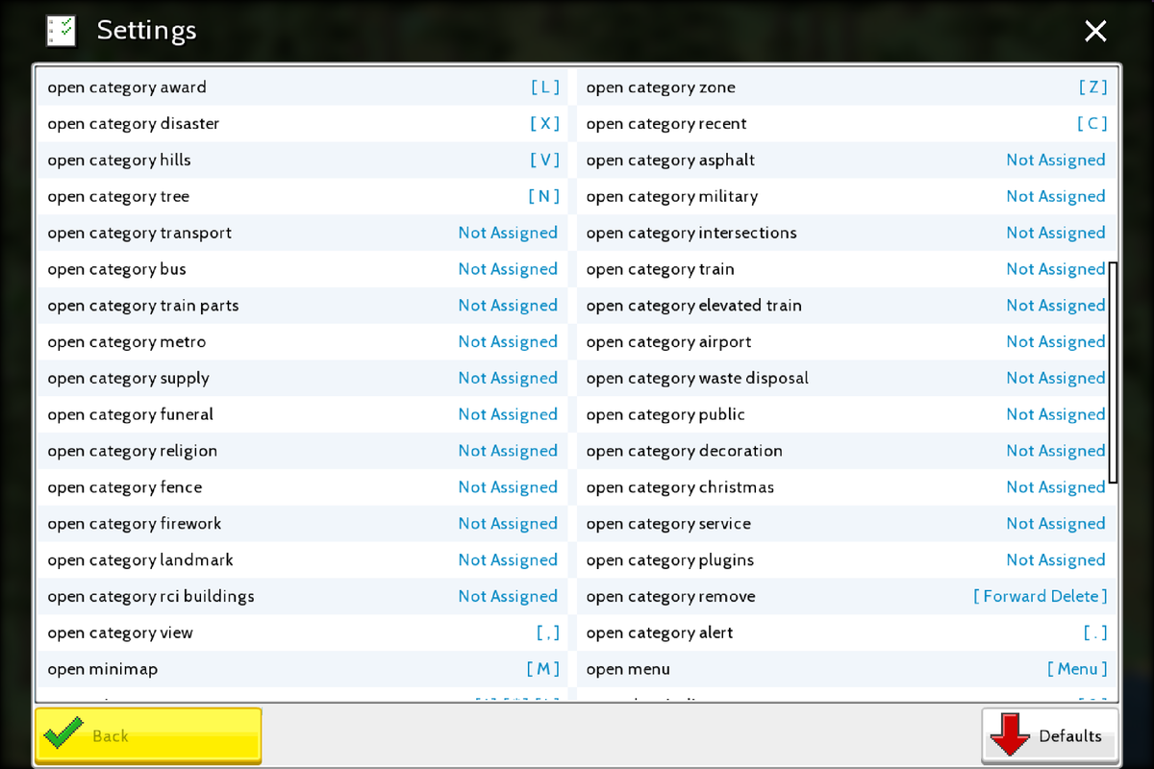Select the open category hills row
Image resolution: width=1154 pixels, height=769 pixels.
pos(303,161)
